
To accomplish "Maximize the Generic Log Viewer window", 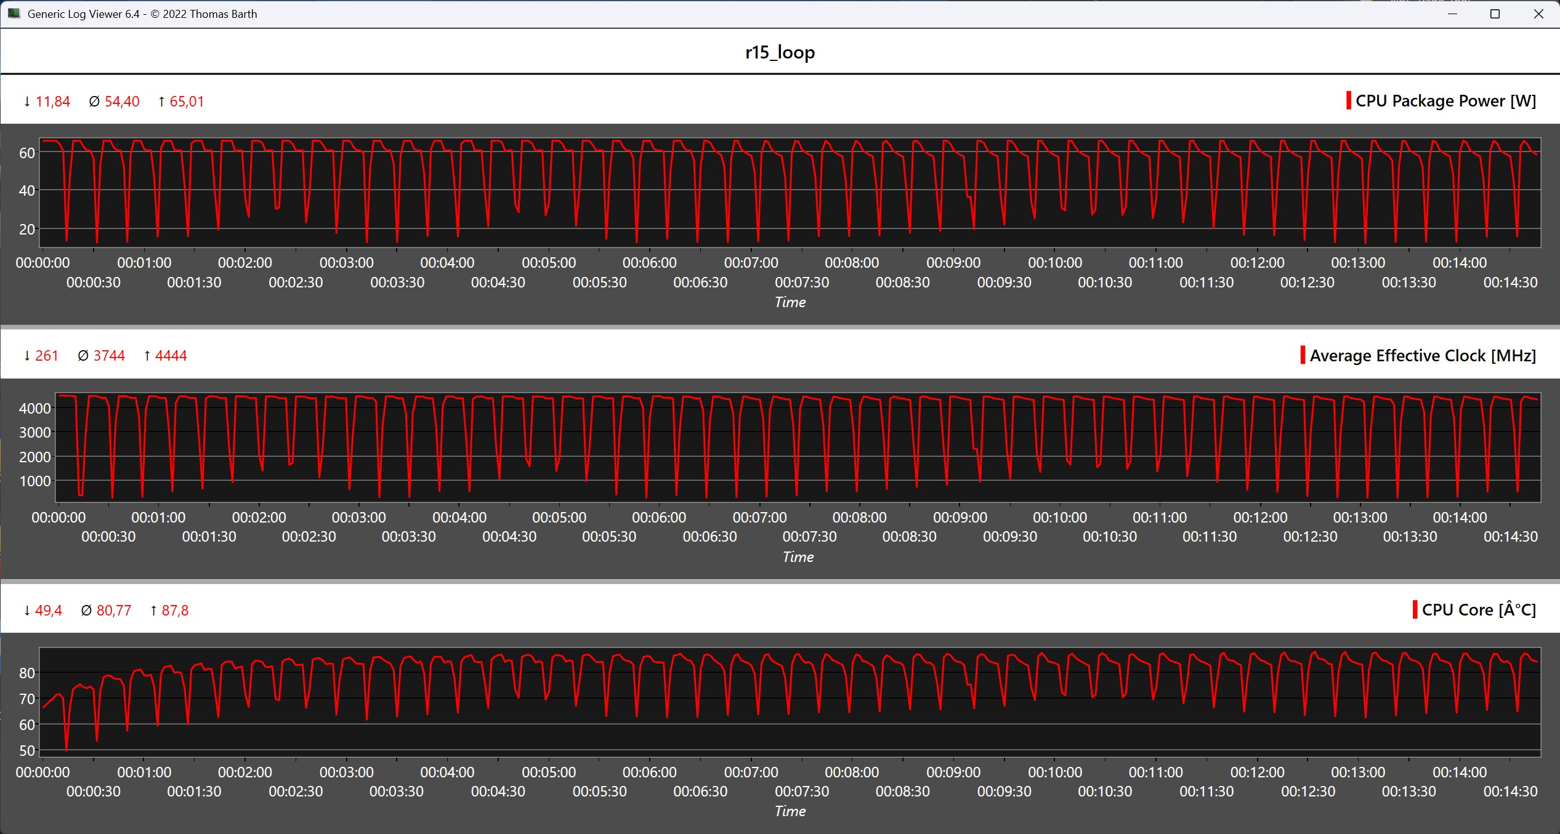I will tap(1495, 14).
